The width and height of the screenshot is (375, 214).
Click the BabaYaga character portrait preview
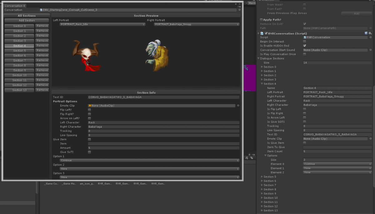pyautogui.click(x=157, y=56)
